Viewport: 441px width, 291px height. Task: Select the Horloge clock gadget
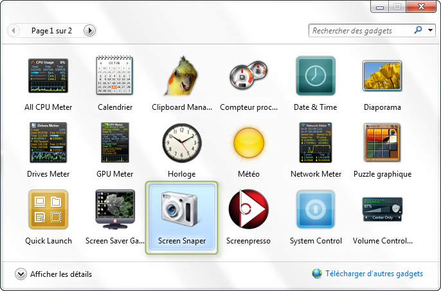coord(182,143)
